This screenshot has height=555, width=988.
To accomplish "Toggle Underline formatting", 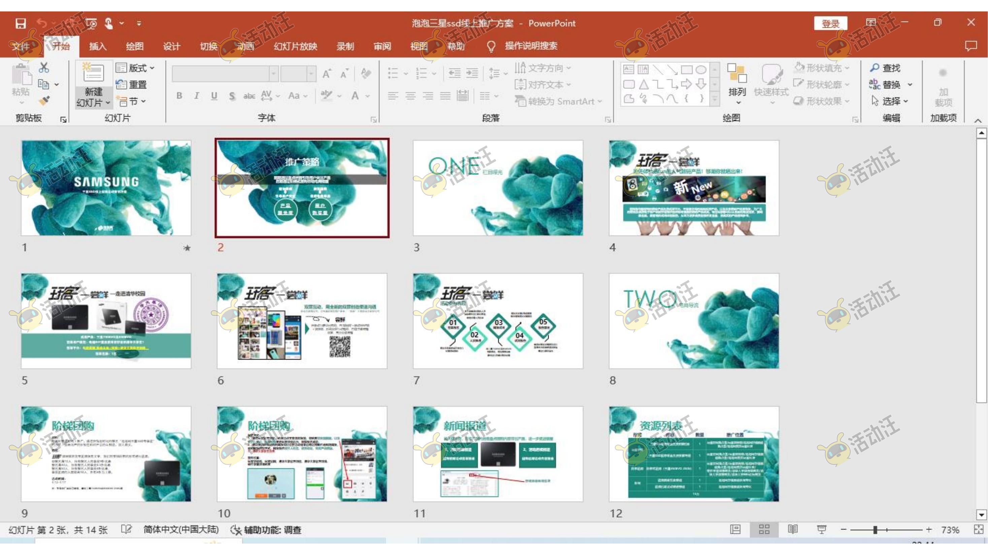I will point(214,96).
